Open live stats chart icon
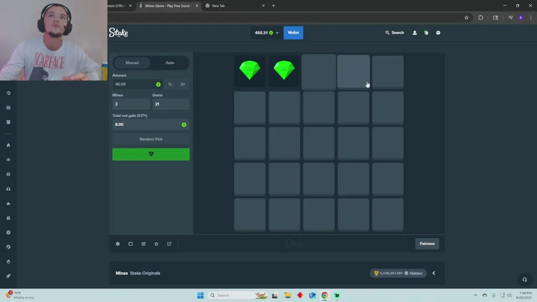Viewport: 537px width, 302px height. (x=143, y=244)
